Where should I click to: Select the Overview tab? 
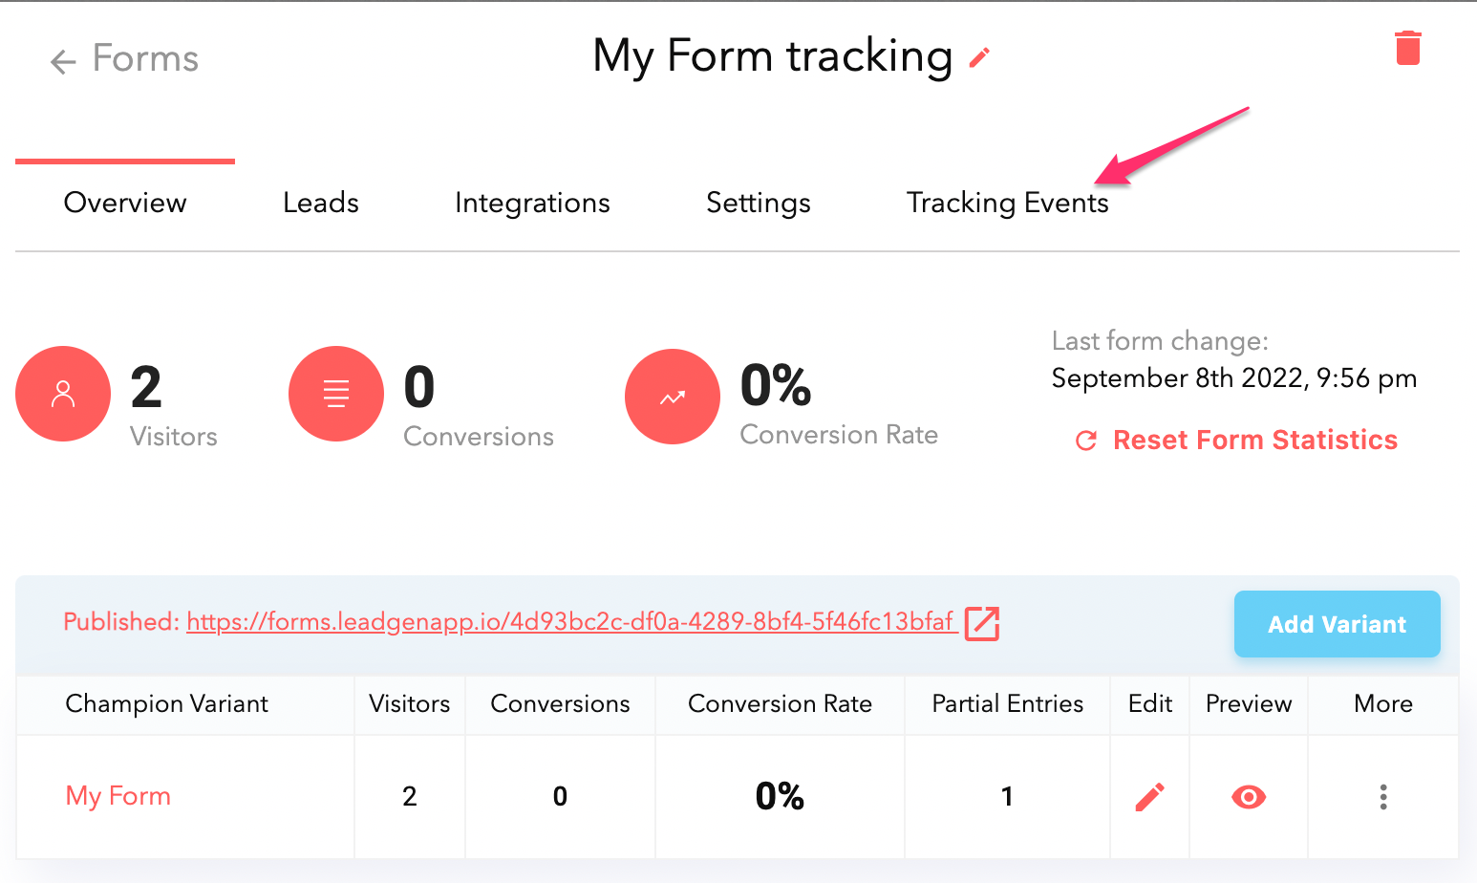[125, 203]
